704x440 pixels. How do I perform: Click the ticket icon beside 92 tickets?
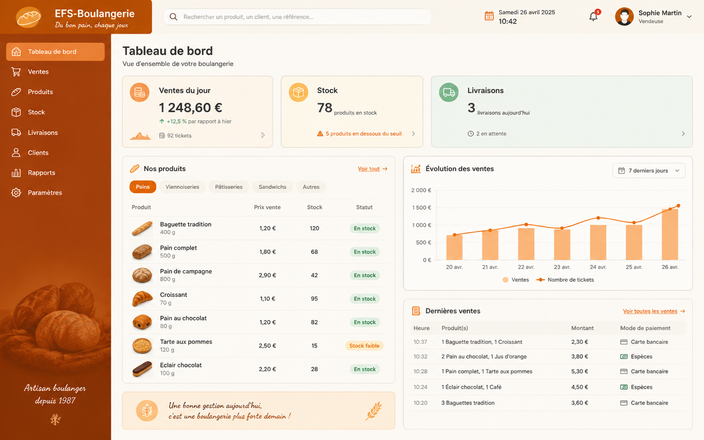point(162,135)
